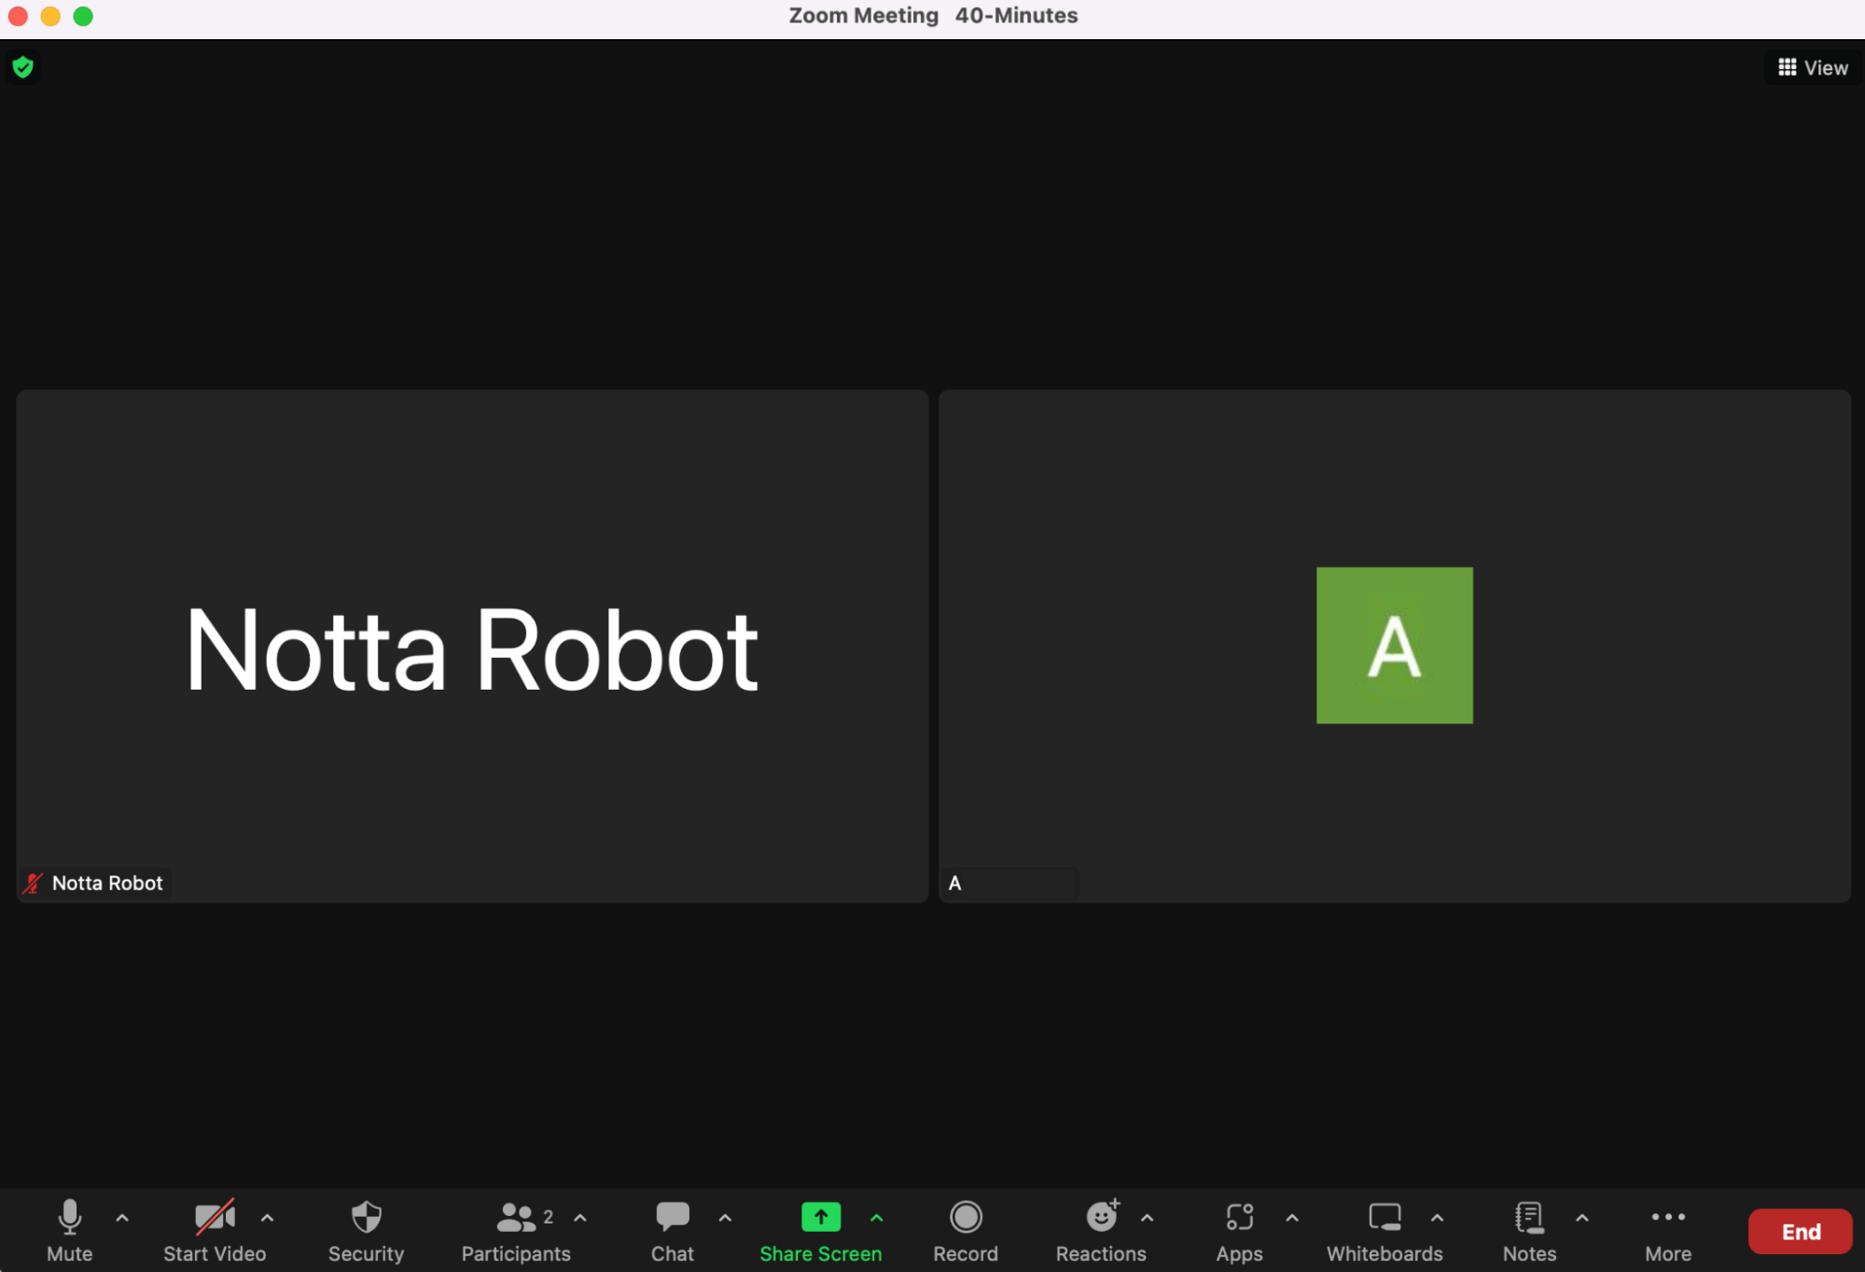
Task: Minimize the Zoom Meeting window
Action: tap(50, 16)
